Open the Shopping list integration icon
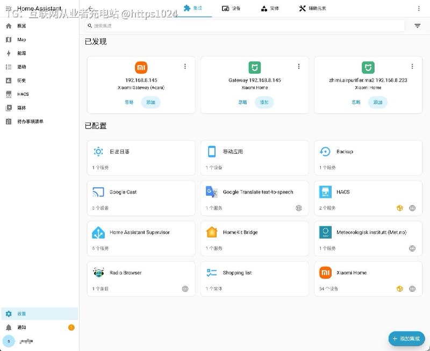Viewport: 430px width, 351px height. pos(212,273)
